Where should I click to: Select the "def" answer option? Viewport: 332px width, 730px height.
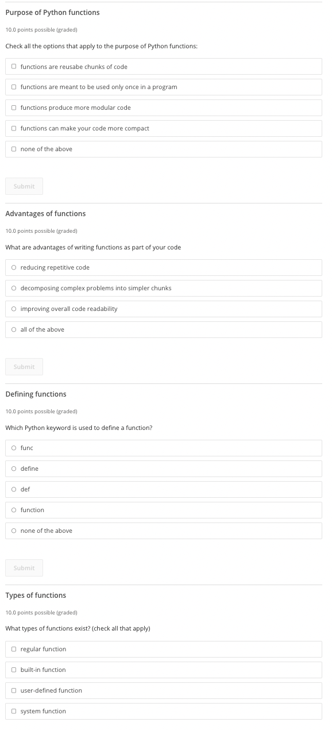[x=14, y=489]
